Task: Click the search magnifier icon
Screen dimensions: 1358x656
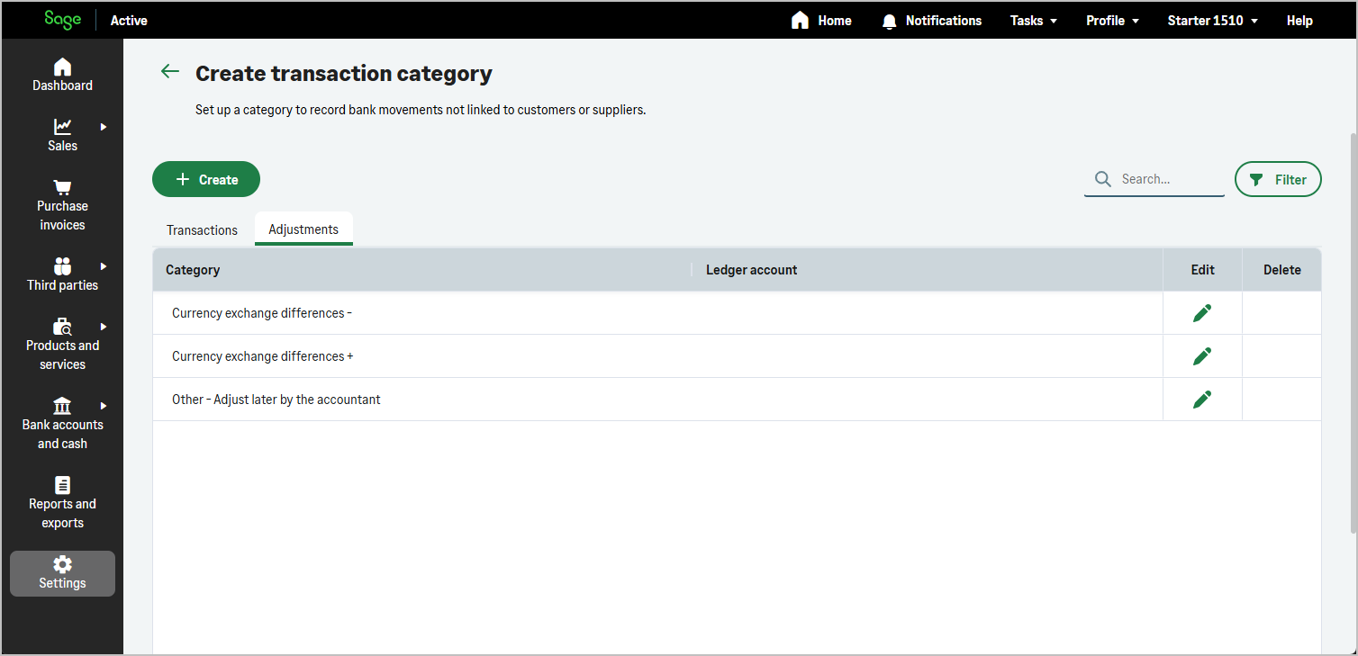Action: click(1103, 179)
